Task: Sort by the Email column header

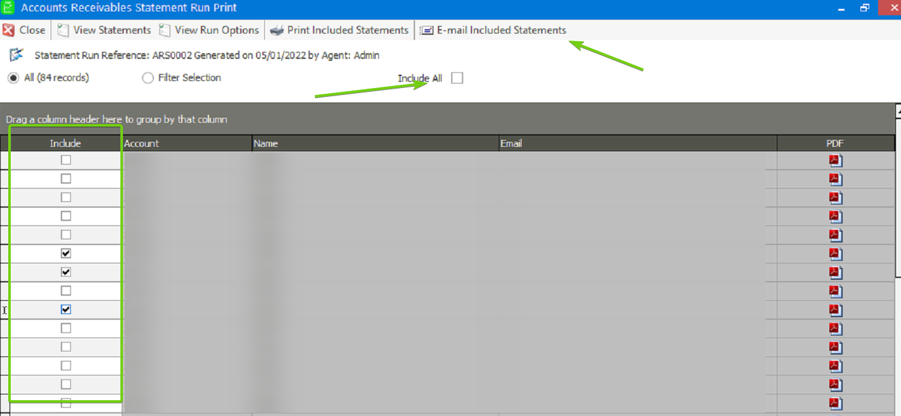Action: tap(637, 144)
